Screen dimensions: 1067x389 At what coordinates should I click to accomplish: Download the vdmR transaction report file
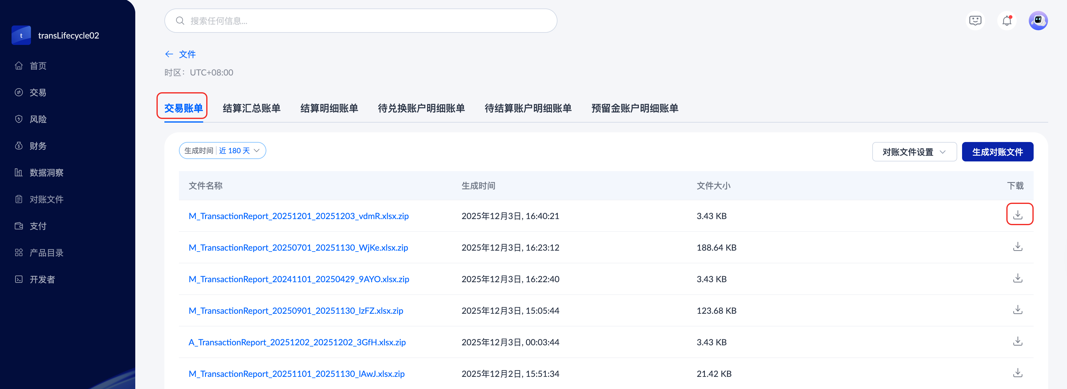click(x=1017, y=215)
